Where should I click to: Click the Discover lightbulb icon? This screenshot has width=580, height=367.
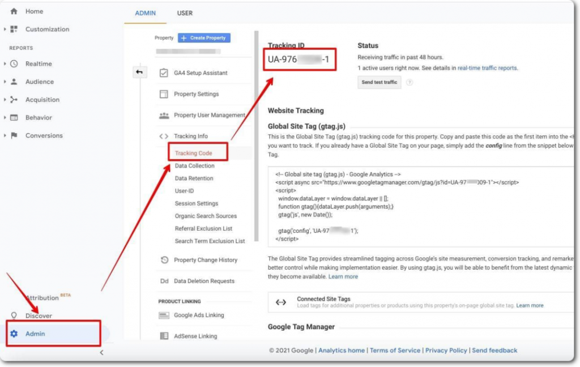coord(14,316)
